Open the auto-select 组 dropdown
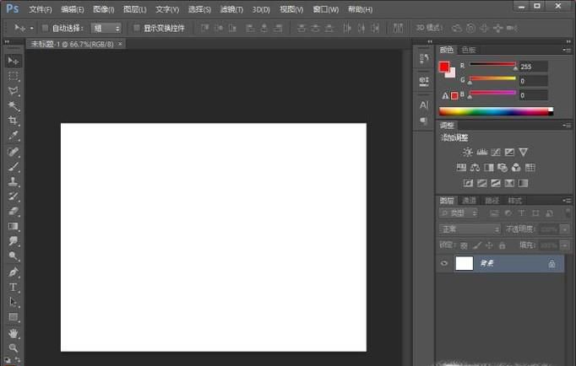Screen dimensions: 576x366 106,28
